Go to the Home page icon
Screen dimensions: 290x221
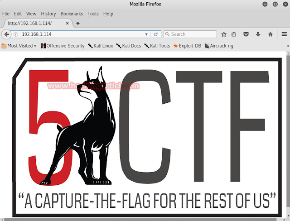(x=270, y=34)
